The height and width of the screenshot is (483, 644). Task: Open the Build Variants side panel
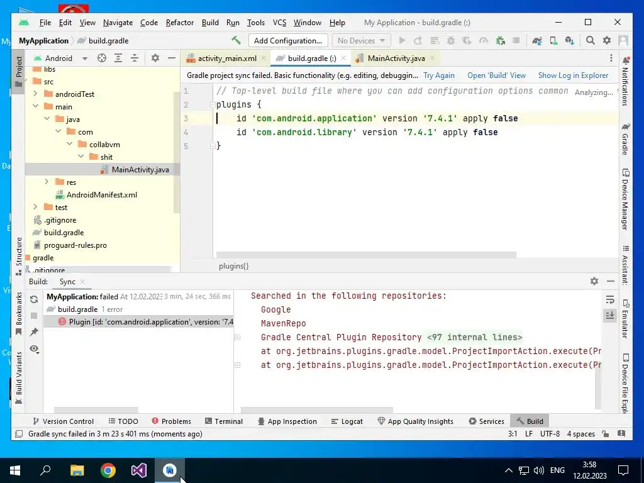(x=18, y=378)
